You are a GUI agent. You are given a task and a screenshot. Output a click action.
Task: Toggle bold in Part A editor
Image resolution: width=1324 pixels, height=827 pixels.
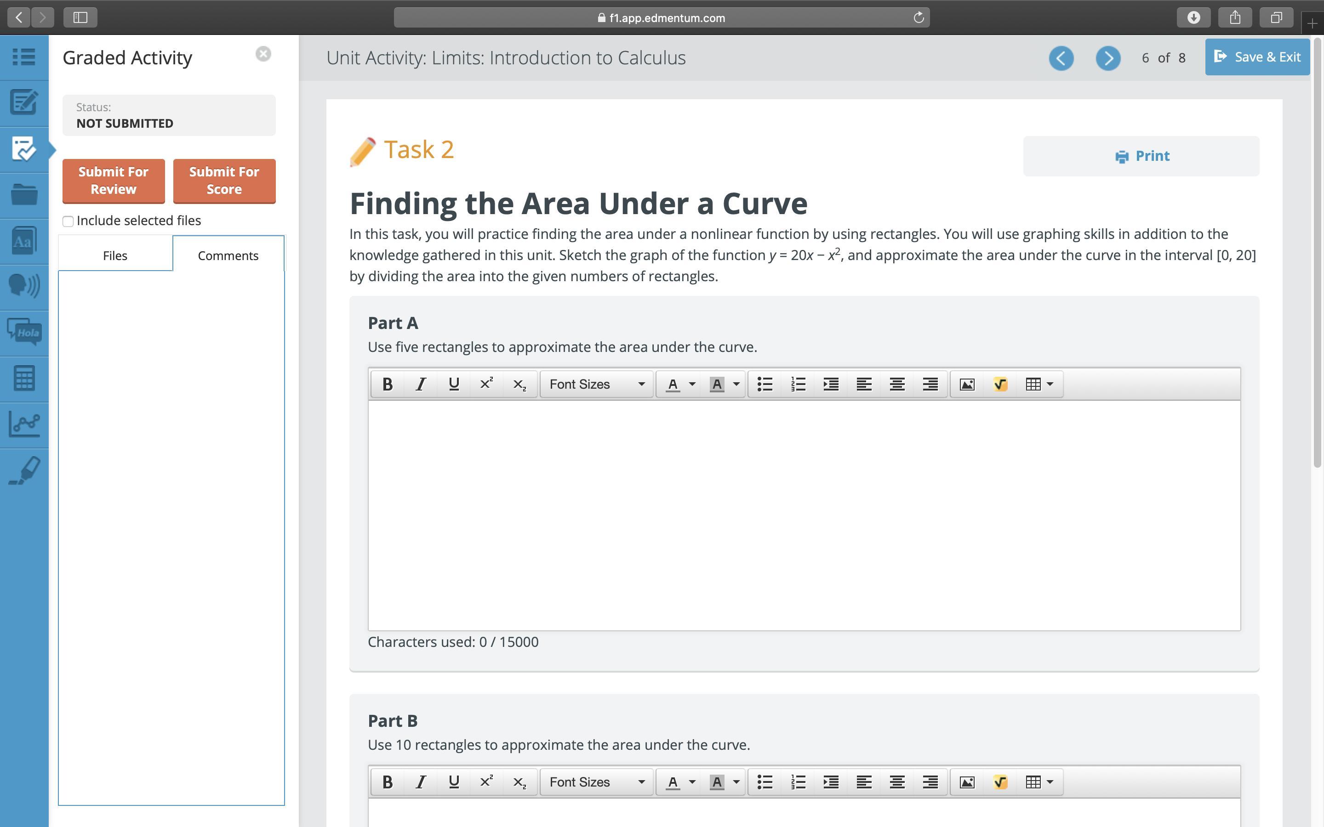tap(388, 384)
